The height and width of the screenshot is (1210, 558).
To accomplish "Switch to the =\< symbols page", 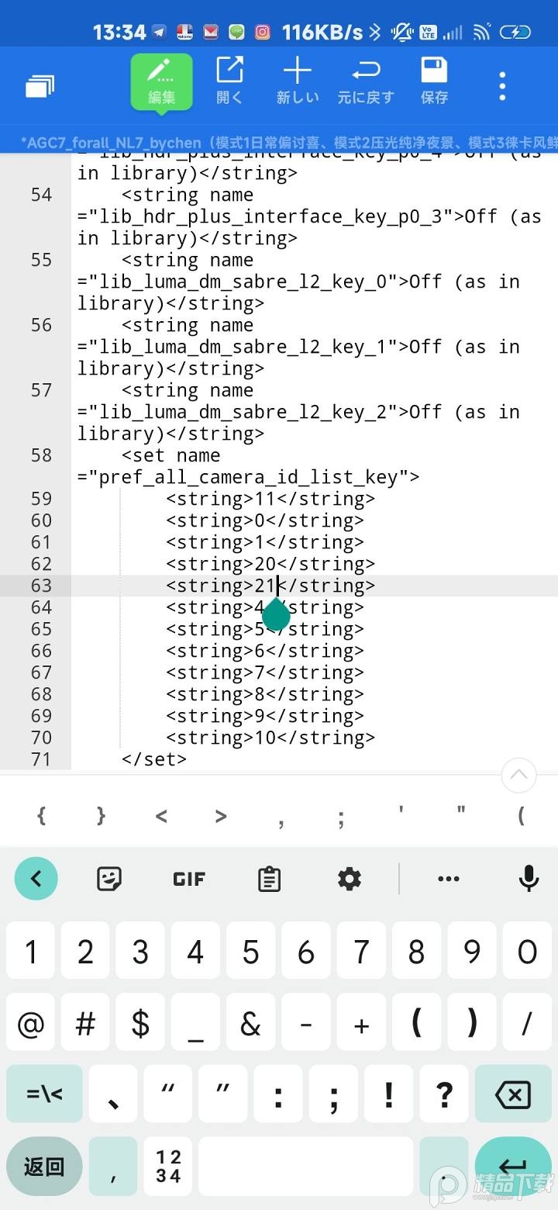I will click(x=44, y=1094).
